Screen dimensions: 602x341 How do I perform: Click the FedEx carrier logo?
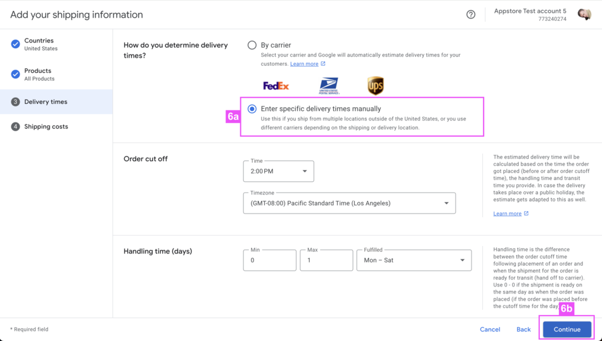(276, 86)
